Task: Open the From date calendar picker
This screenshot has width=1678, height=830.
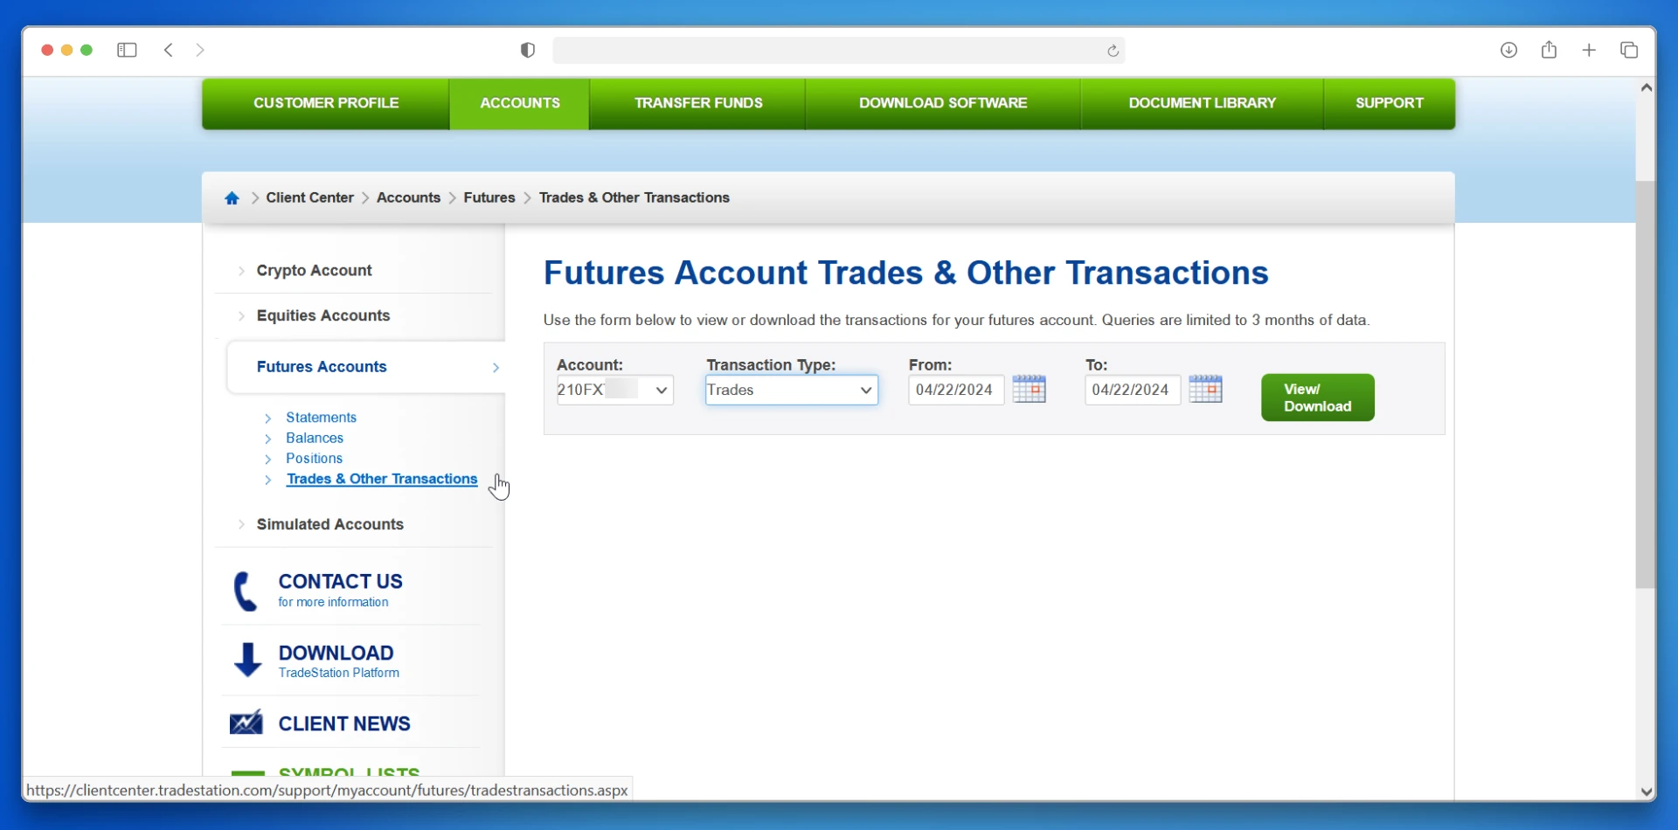Action: pyautogui.click(x=1029, y=390)
